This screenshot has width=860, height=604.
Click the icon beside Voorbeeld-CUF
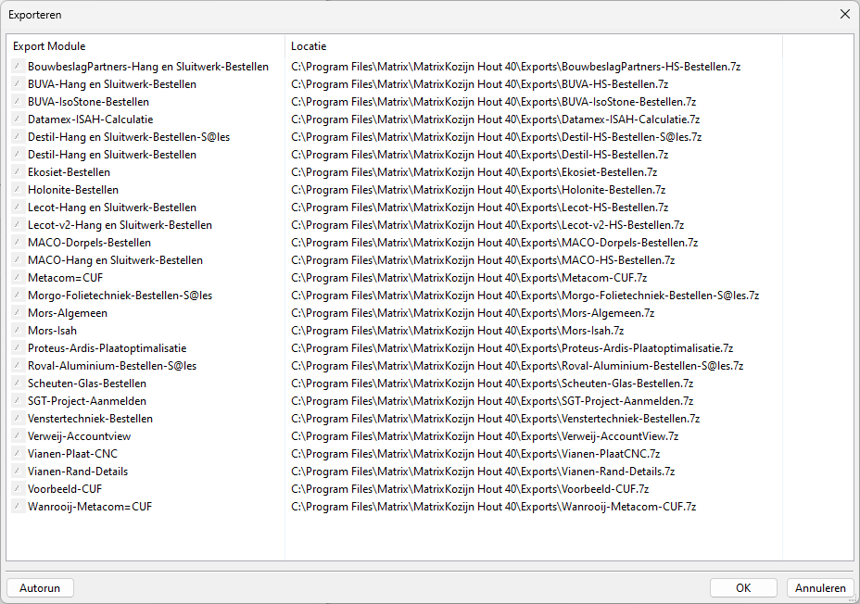pyautogui.click(x=19, y=489)
